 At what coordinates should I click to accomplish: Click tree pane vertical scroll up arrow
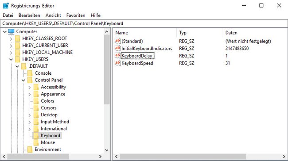(107, 31)
